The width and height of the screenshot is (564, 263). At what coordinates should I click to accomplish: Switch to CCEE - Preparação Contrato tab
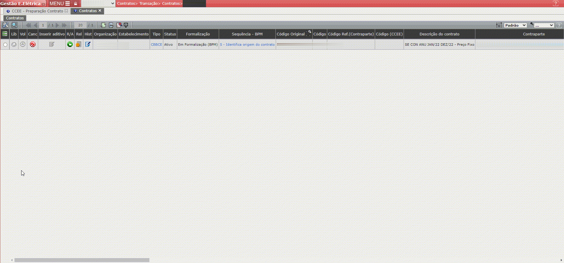pyautogui.click(x=37, y=11)
